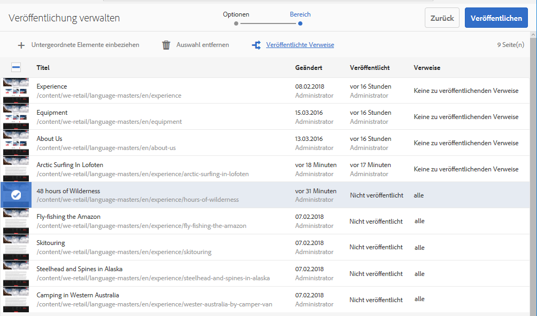
Task: Click the trash icon to remove selection
Action: point(166,45)
